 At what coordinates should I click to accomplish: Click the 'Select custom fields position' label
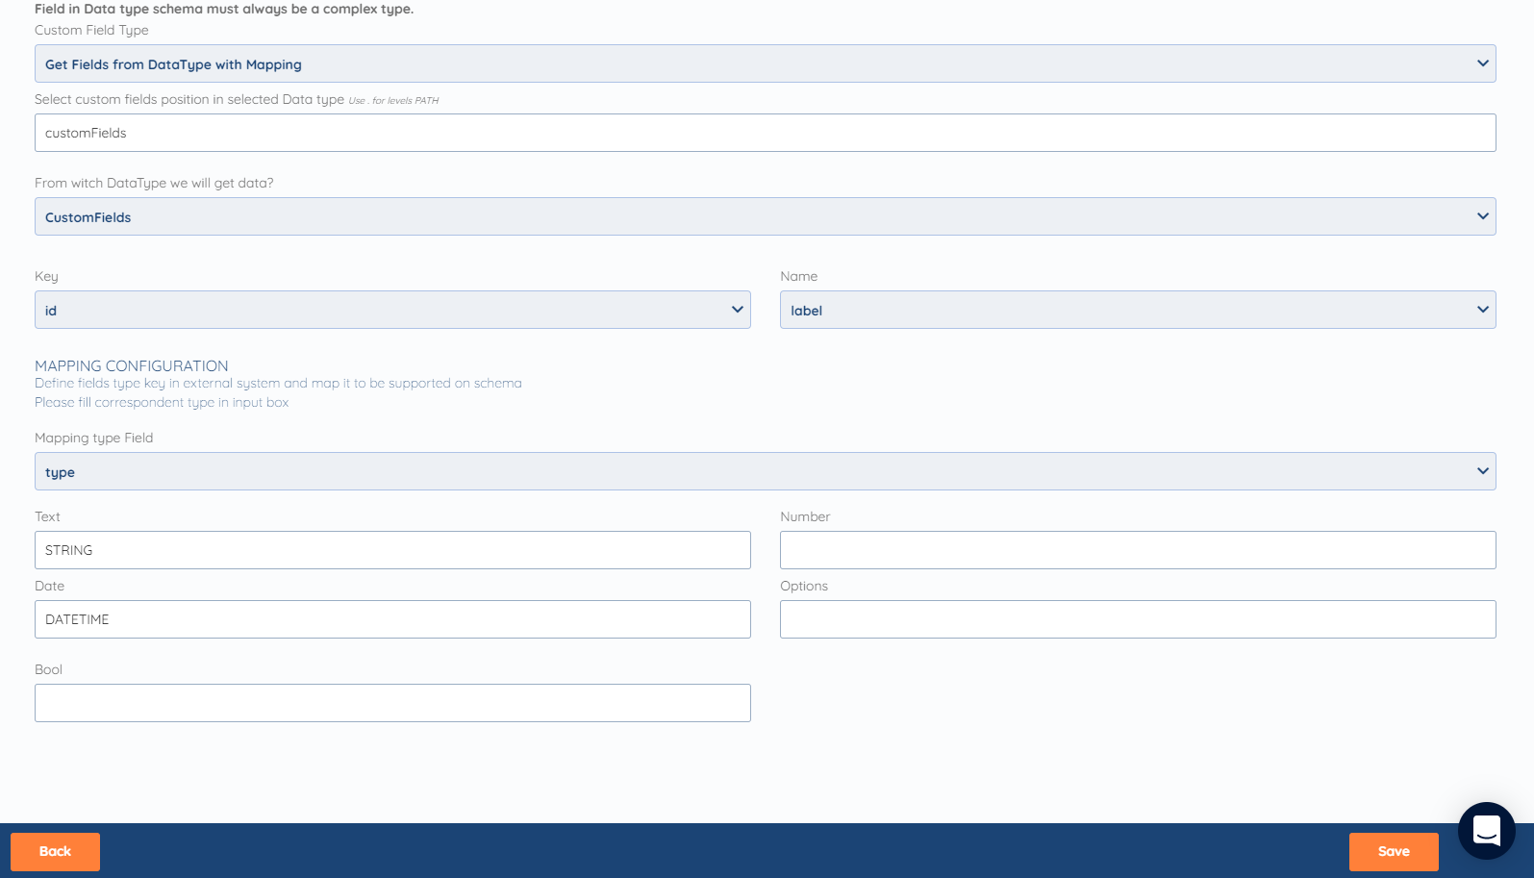point(189,99)
